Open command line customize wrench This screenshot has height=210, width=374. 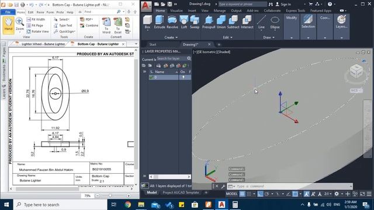tap(223, 186)
